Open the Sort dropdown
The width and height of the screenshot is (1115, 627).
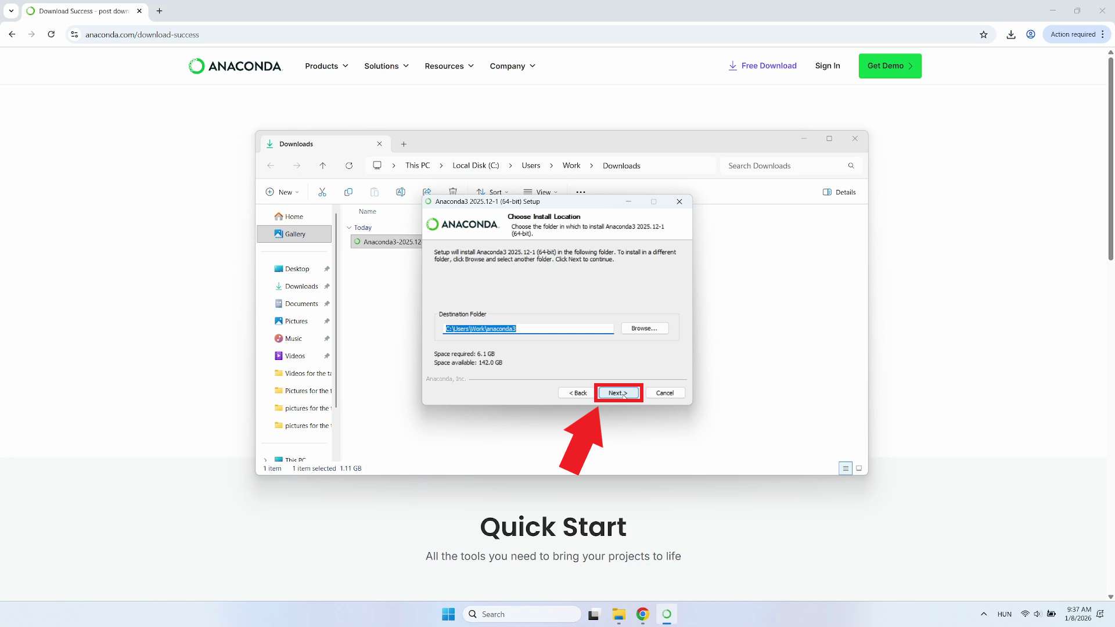click(492, 192)
